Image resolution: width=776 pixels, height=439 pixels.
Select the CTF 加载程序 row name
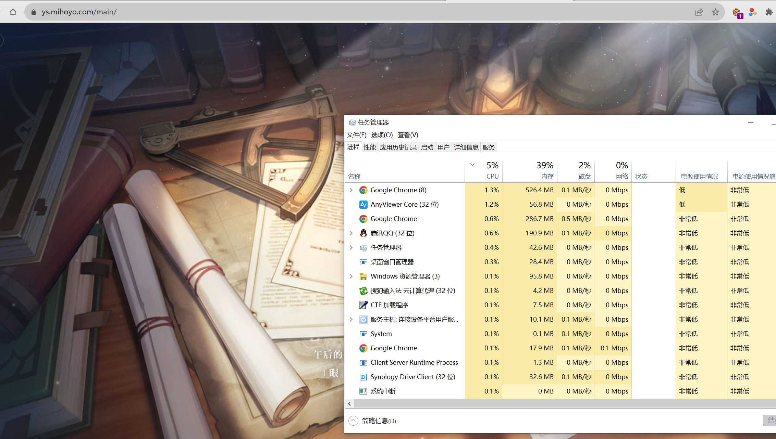coord(389,305)
